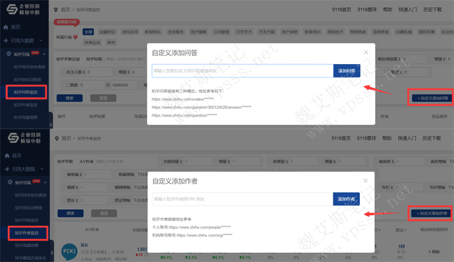Select the 全部 industry tag
This screenshot has height=262, width=454.
pyautogui.click(x=88, y=31)
